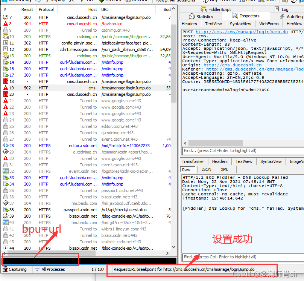Click the cached diamond icon of session 29
The height and width of the screenshot is (281, 304).
6,152
